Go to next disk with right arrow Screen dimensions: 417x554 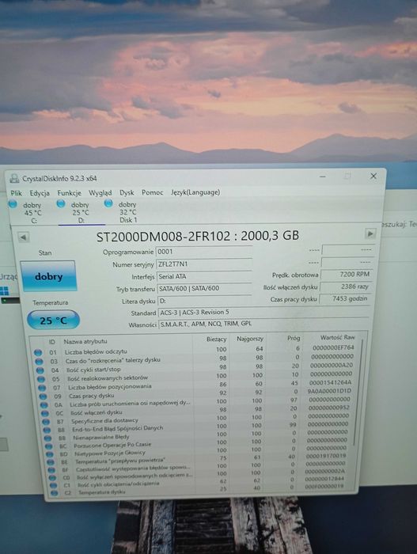point(370,233)
